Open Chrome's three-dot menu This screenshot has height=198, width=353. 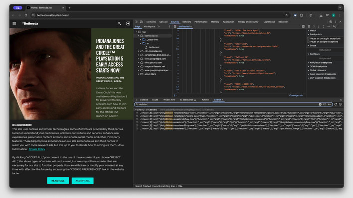340,15
